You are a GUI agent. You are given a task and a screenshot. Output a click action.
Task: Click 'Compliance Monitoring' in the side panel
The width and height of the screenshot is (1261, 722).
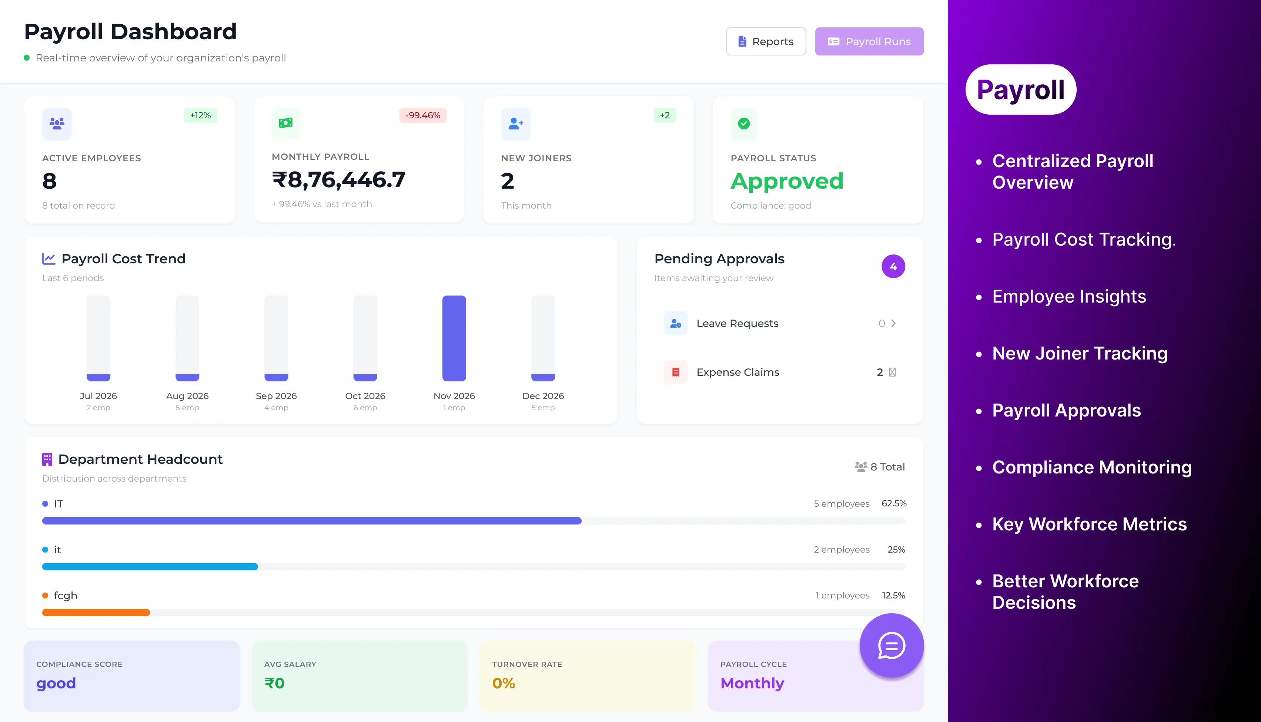pos(1092,468)
